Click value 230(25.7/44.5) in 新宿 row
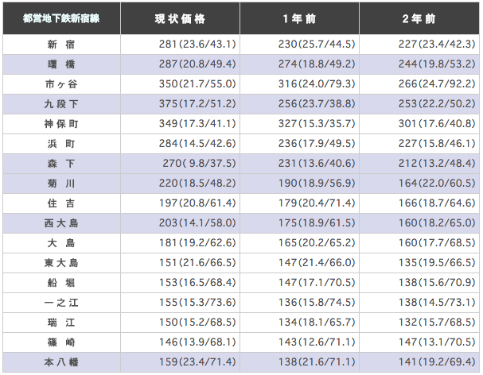The image size is (483, 375). 317,44
